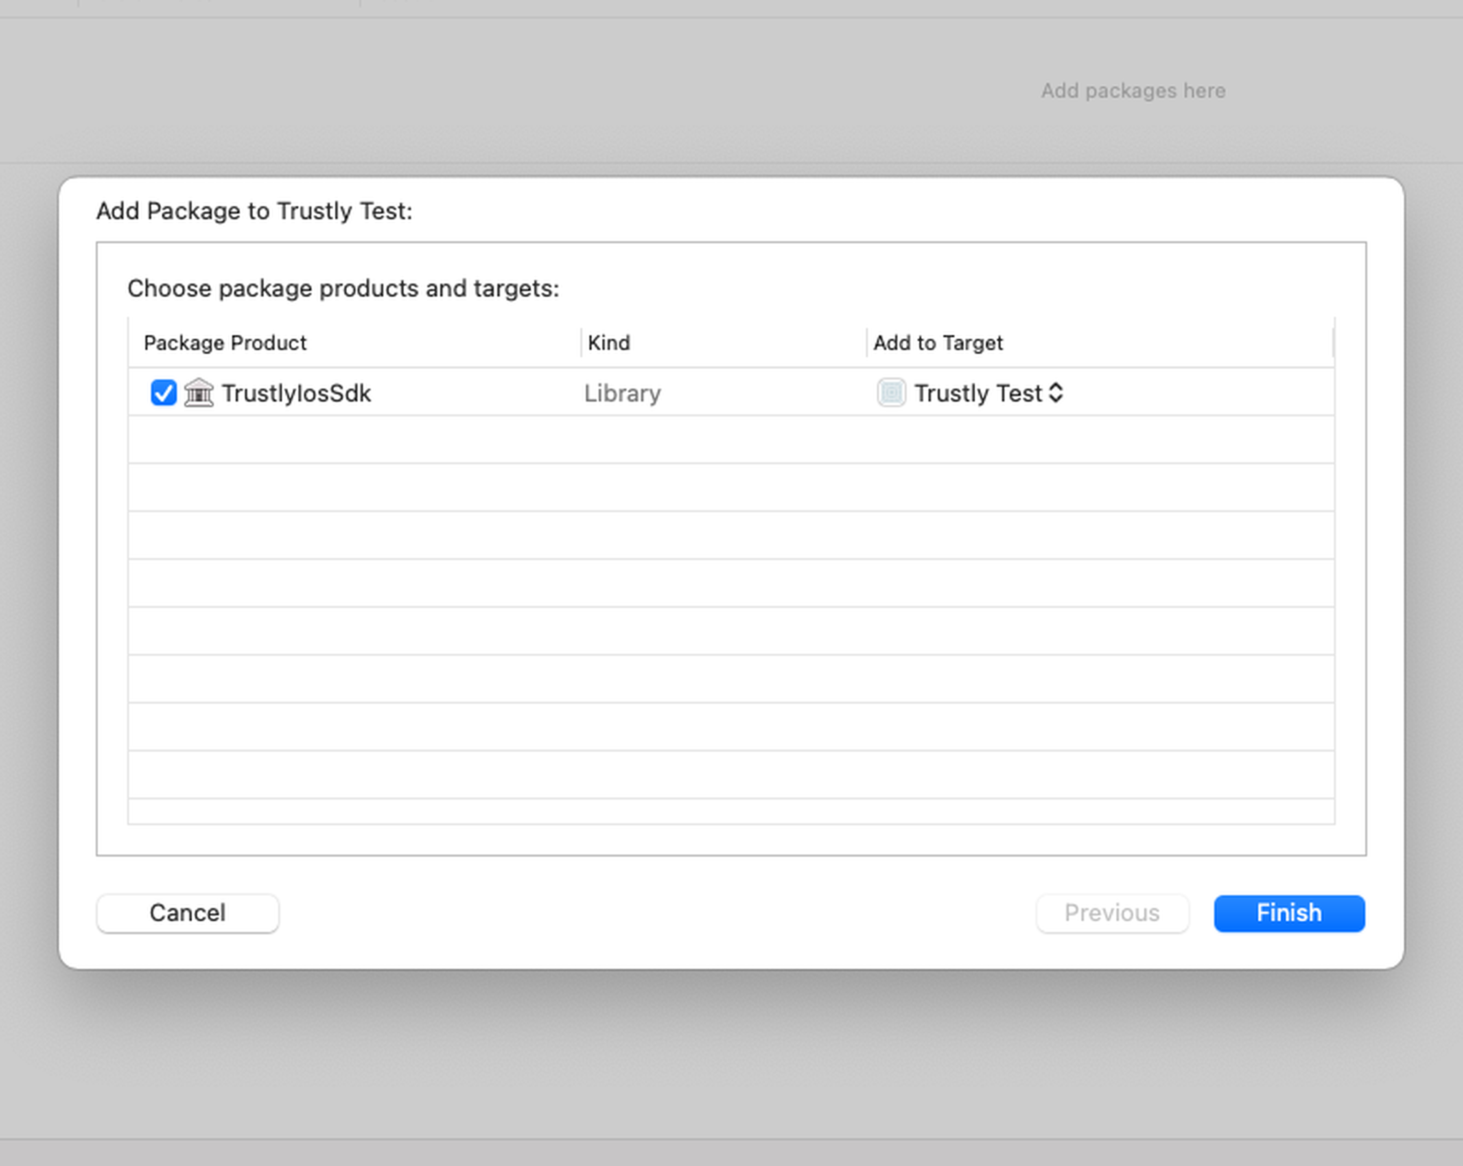
Task: Click the Trustly Test target app icon
Action: (891, 393)
